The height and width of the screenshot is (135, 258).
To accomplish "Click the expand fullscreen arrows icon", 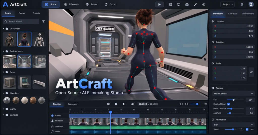I will click(195, 5).
